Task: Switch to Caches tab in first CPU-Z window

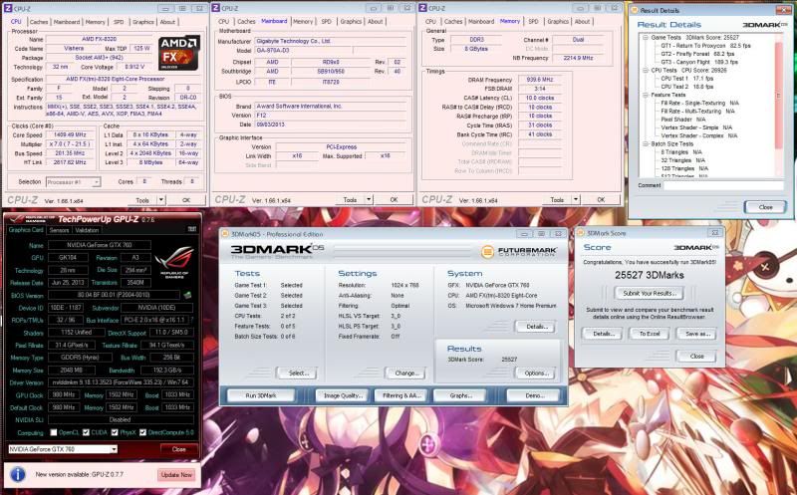Action: click(x=39, y=22)
